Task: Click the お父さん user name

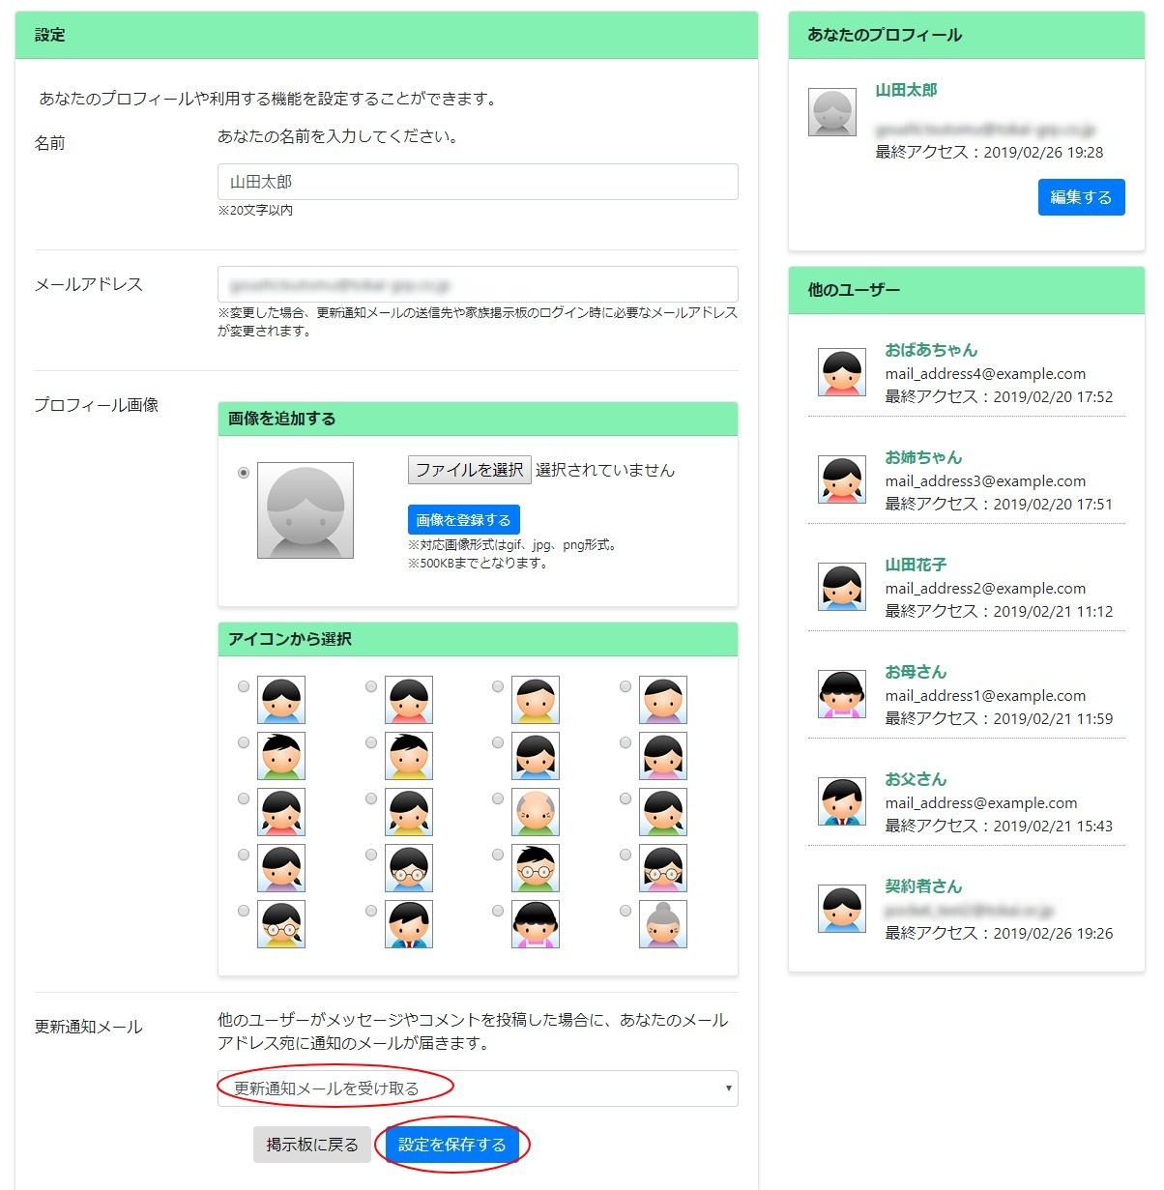Action: pyautogui.click(x=916, y=779)
